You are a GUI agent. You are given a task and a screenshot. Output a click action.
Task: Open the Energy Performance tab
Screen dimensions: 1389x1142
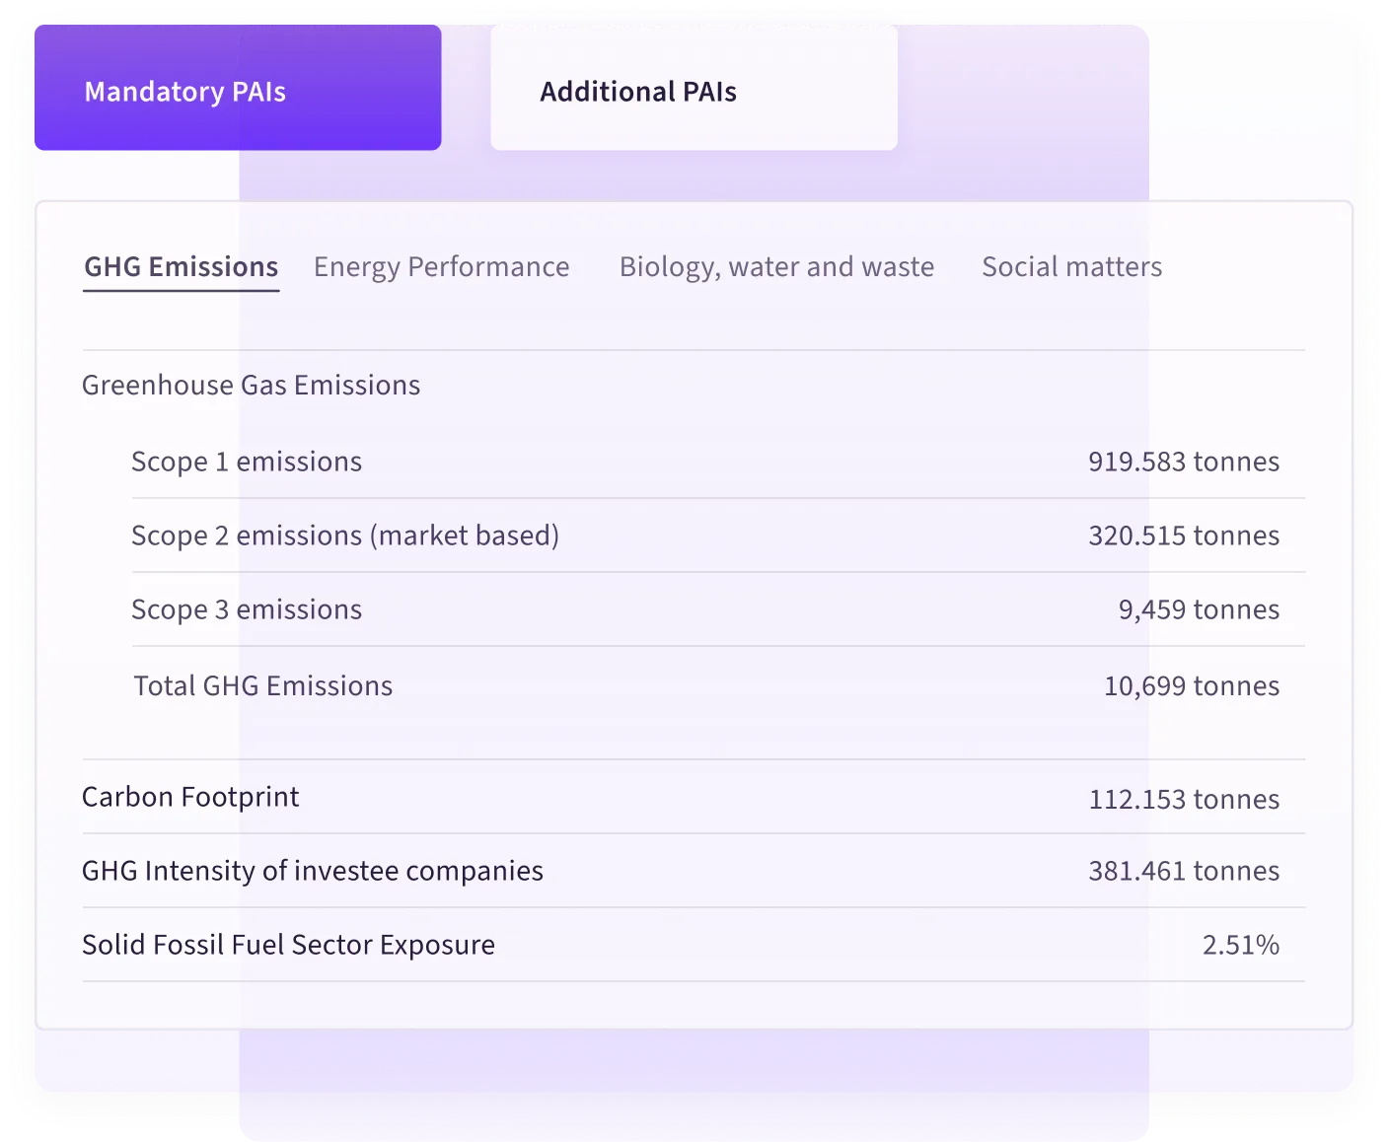click(x=441, y=267)
